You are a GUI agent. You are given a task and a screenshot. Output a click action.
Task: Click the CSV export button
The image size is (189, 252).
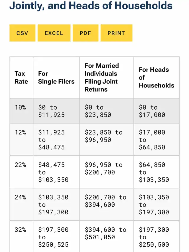[22, 33]
